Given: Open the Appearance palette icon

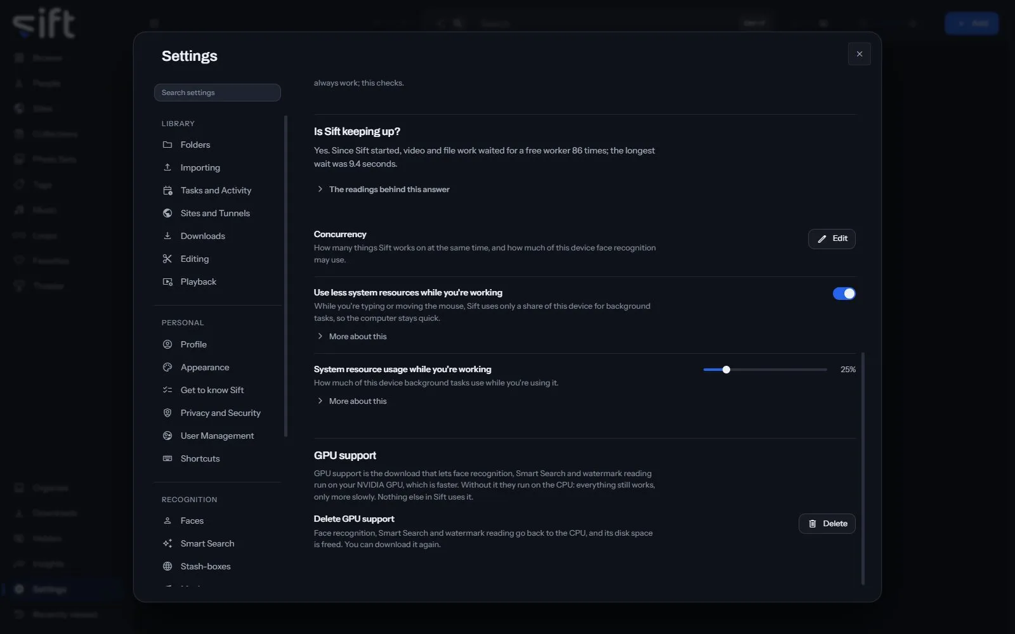Looking at the screenshot, I should point(167,367).
